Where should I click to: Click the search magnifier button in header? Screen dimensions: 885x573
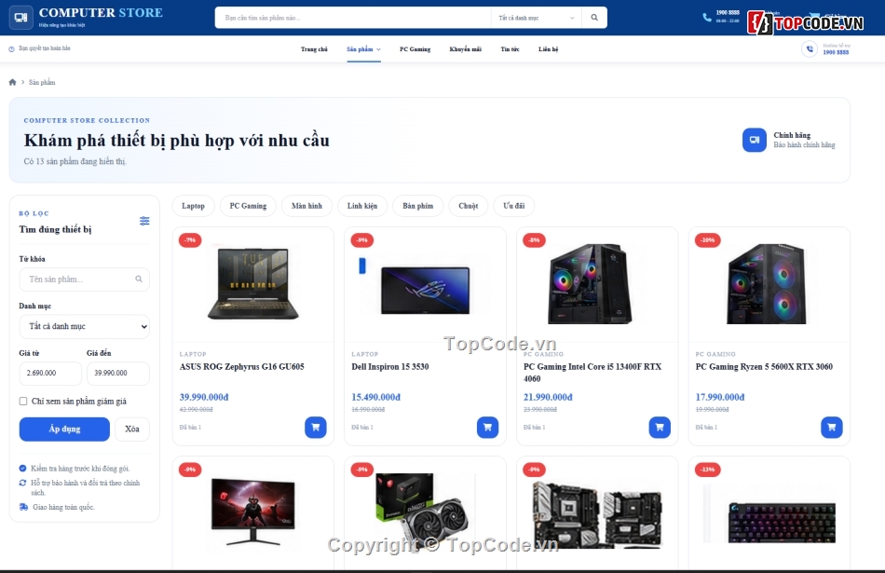pos(594,18)
